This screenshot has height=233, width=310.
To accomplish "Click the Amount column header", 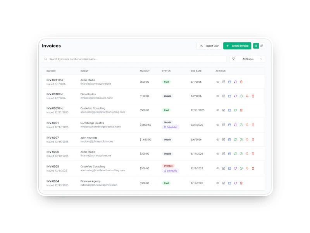I will (145, 71).
